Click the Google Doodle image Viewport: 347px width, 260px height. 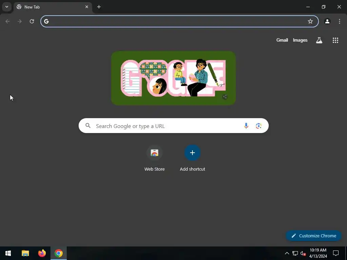173,78
